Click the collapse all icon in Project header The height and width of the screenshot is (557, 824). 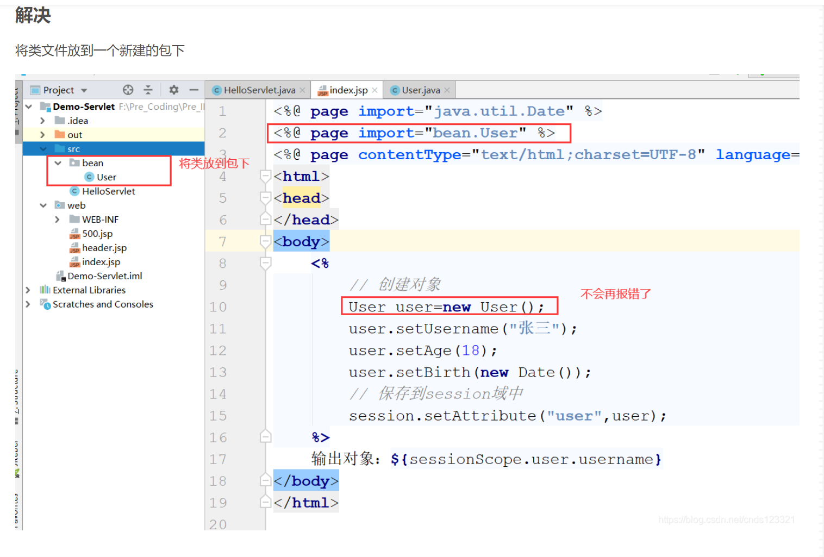(x=148, y=90)
